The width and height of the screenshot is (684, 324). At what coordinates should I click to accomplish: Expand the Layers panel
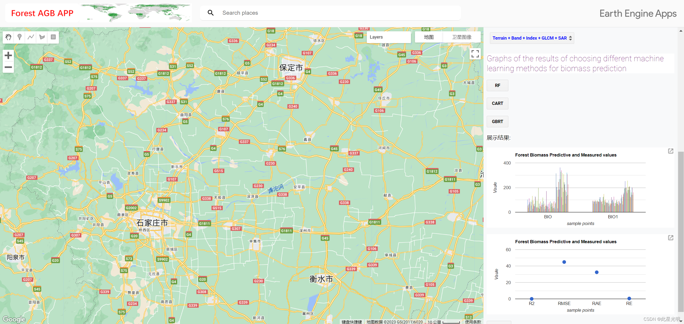(388, 37)
